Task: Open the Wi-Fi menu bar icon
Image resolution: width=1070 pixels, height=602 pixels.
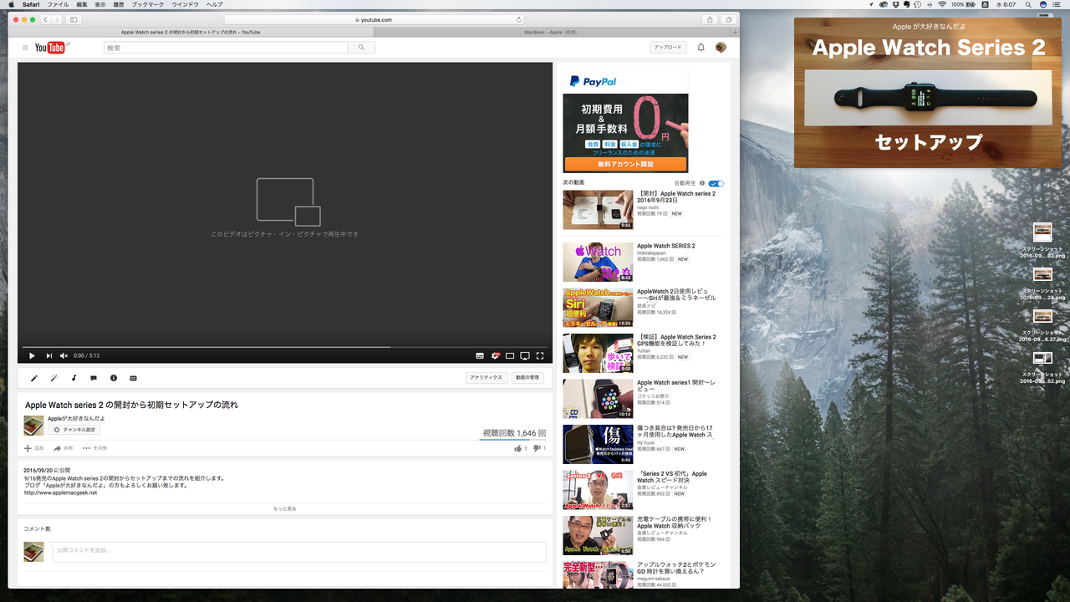Action: (942, 4)
